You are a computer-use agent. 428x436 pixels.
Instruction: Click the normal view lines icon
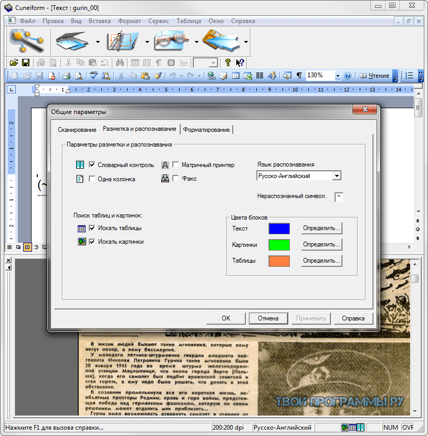(9, 247)
